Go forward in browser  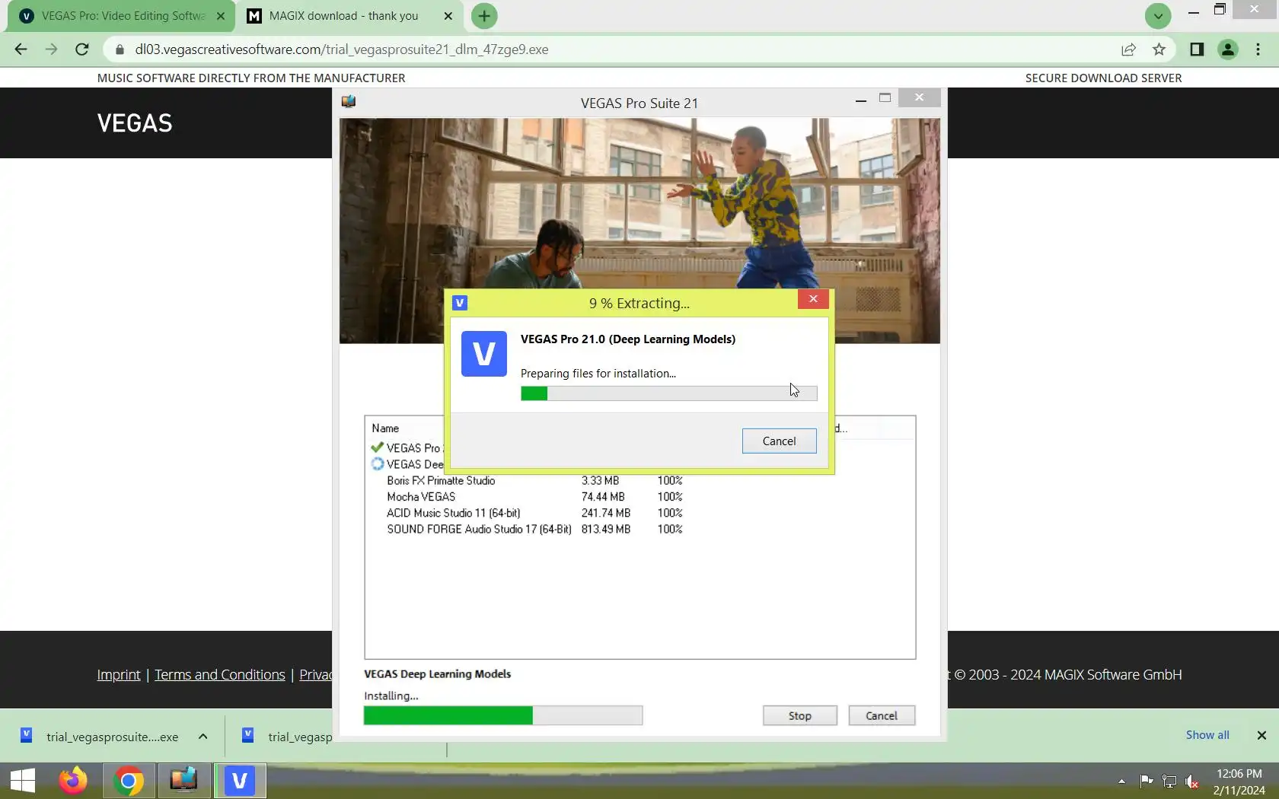pos(51,49)
